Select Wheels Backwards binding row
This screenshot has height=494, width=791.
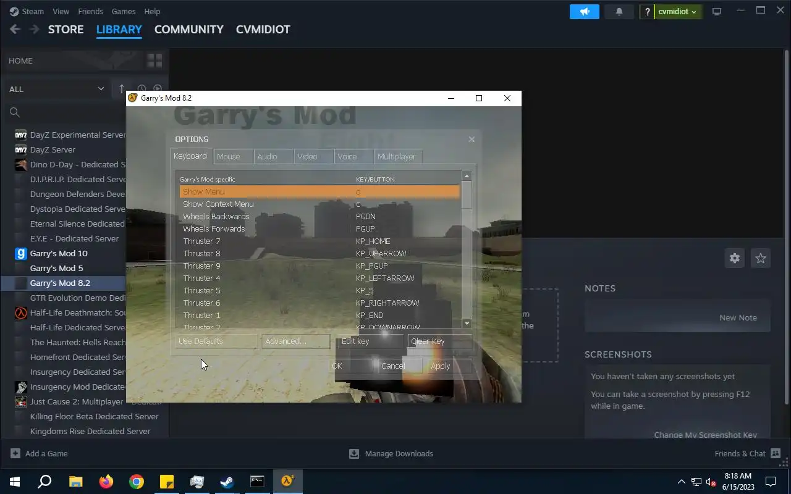tap(319, 216)
